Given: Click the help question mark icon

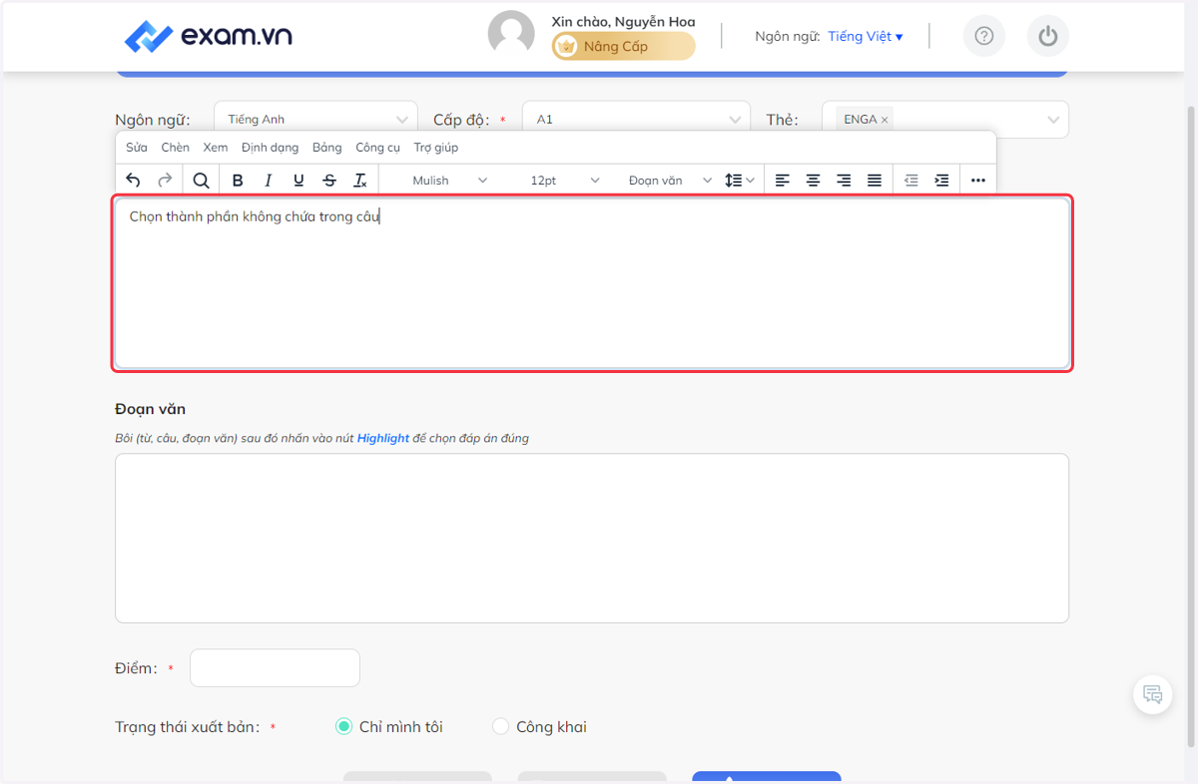Looking at the screenshot, I should pos(984,37).
